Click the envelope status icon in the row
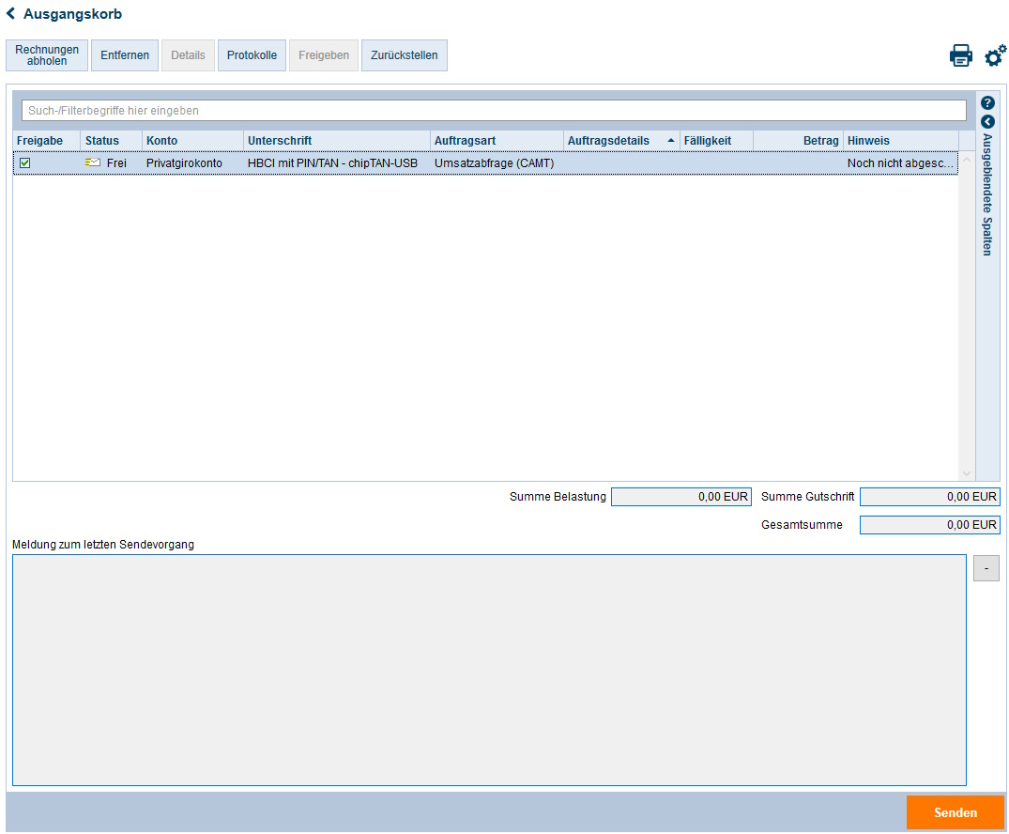This screenshot has height=834, width=1009. point(93,162)
